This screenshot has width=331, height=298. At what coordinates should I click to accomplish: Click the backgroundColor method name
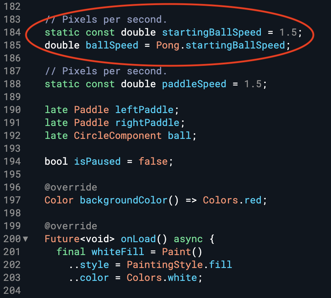[x=123, y=200]
